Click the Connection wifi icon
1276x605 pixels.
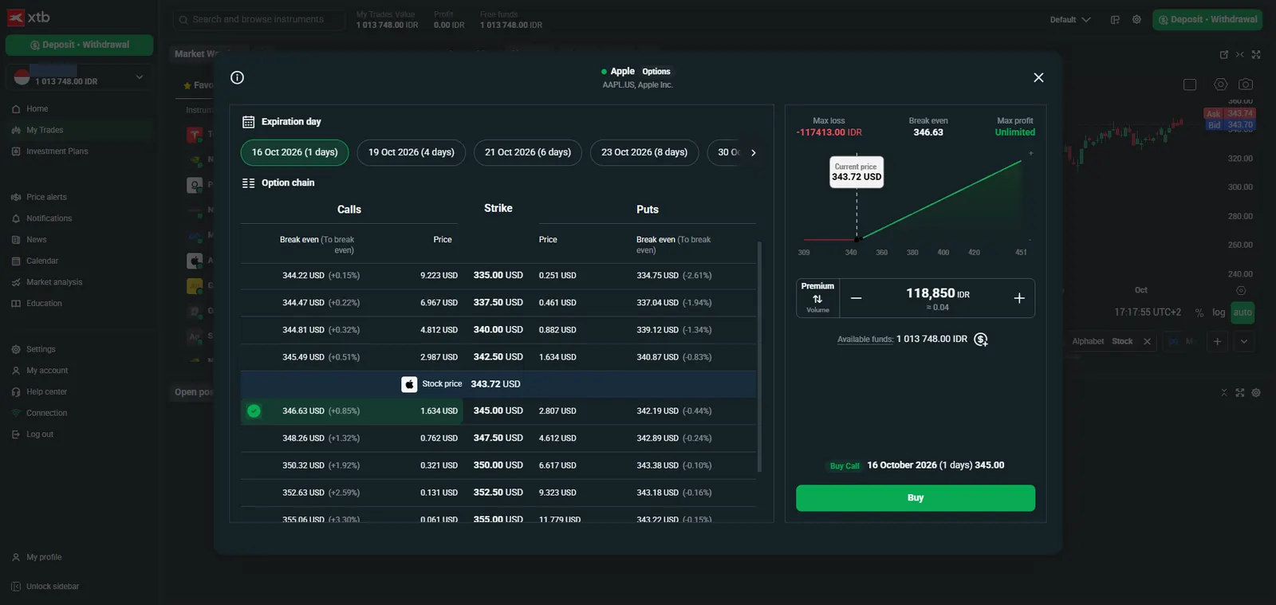tap(16, 413)
